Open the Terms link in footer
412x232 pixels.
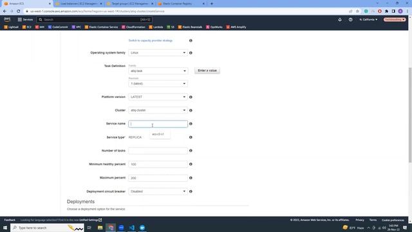click(373, 220)
